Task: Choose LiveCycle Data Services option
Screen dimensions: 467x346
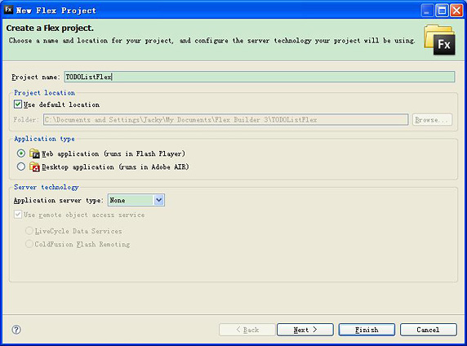Action: (x=29, y=231)
